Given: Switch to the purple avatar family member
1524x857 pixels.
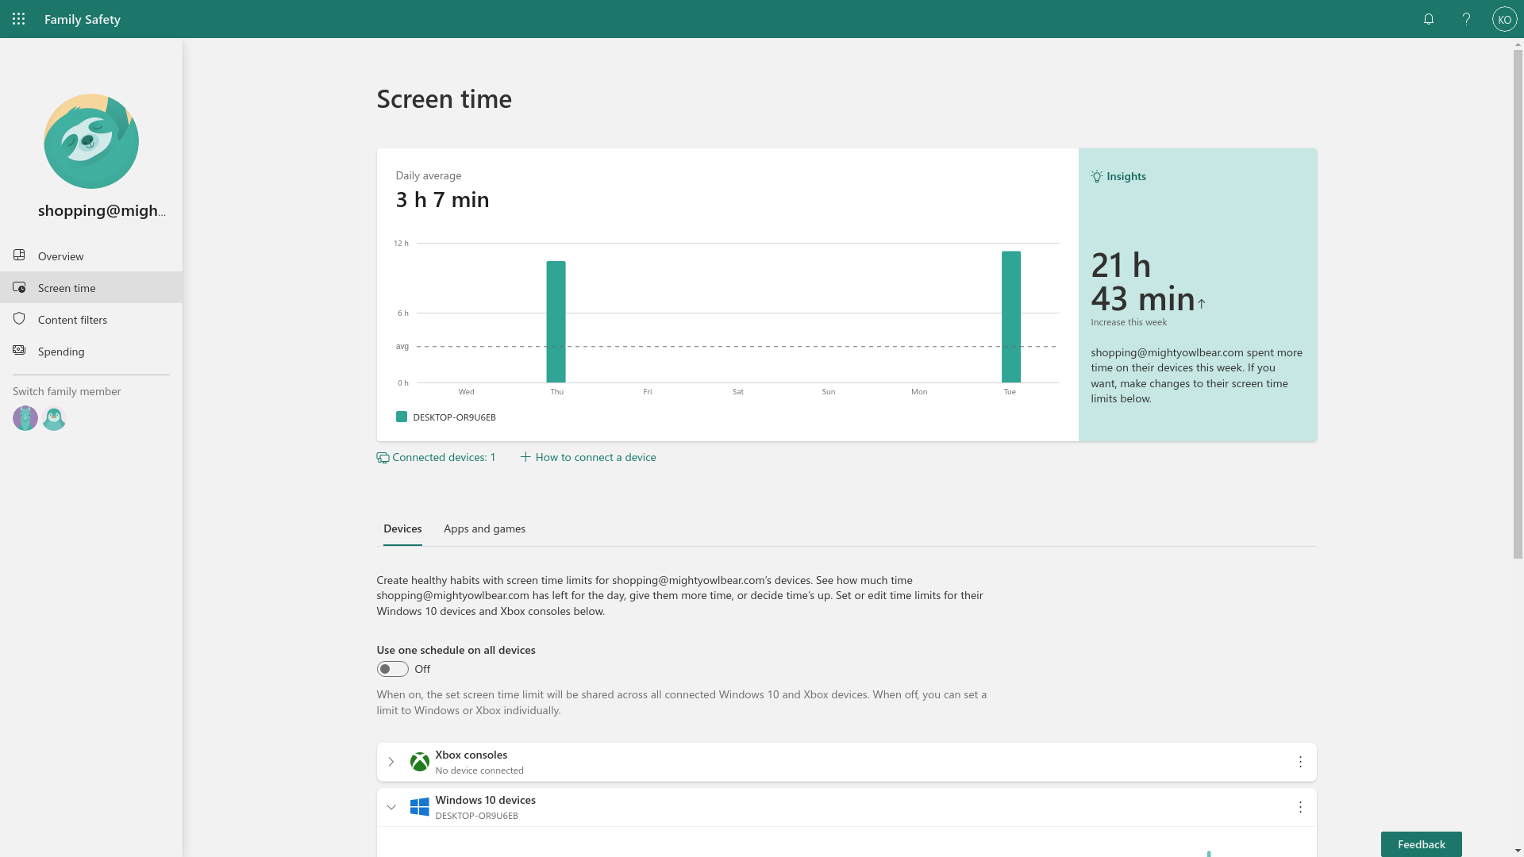Looking at the screenshot, I should point(25,418).
